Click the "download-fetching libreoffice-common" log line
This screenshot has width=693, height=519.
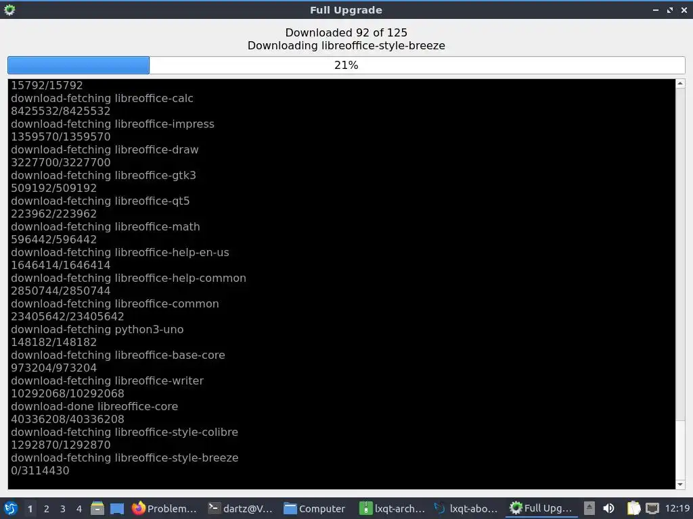115,303
